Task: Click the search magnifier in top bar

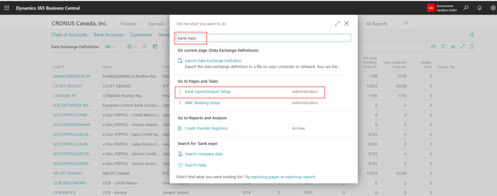Action: (x=465, y=8)
